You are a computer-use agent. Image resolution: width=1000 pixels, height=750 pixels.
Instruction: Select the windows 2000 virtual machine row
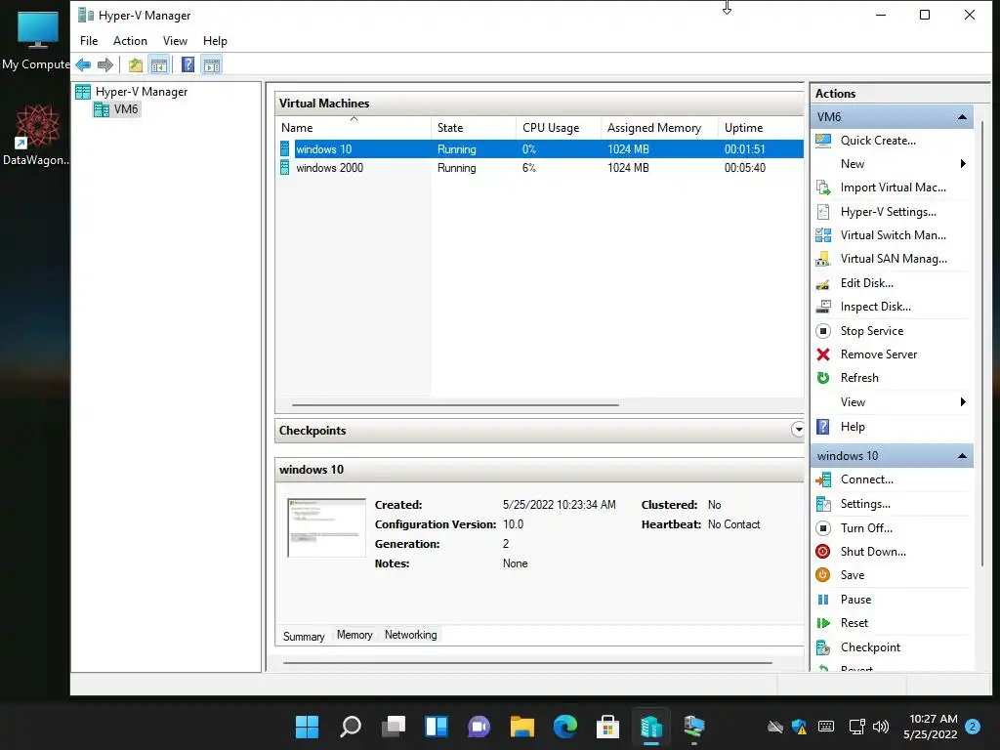541,168
